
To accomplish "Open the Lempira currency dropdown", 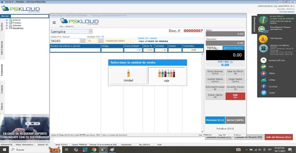I will pyautogui.click(x=90, y=31).
